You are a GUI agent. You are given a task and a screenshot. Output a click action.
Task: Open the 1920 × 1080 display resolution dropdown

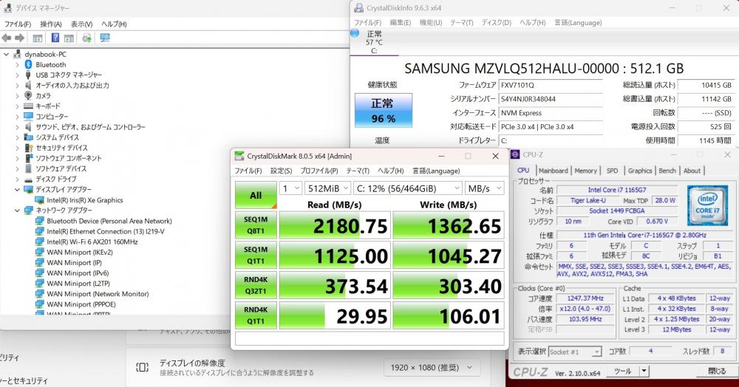431,367
